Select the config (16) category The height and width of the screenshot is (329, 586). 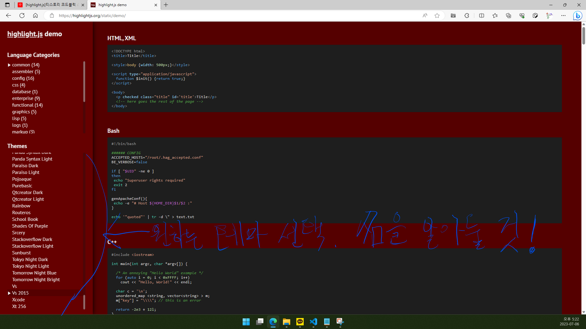[x=23, y=78]
